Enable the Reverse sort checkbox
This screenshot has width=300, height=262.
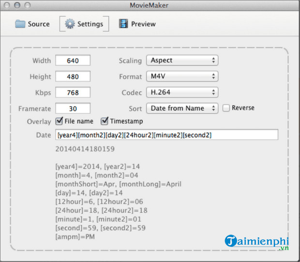click(x=226, y=108)
